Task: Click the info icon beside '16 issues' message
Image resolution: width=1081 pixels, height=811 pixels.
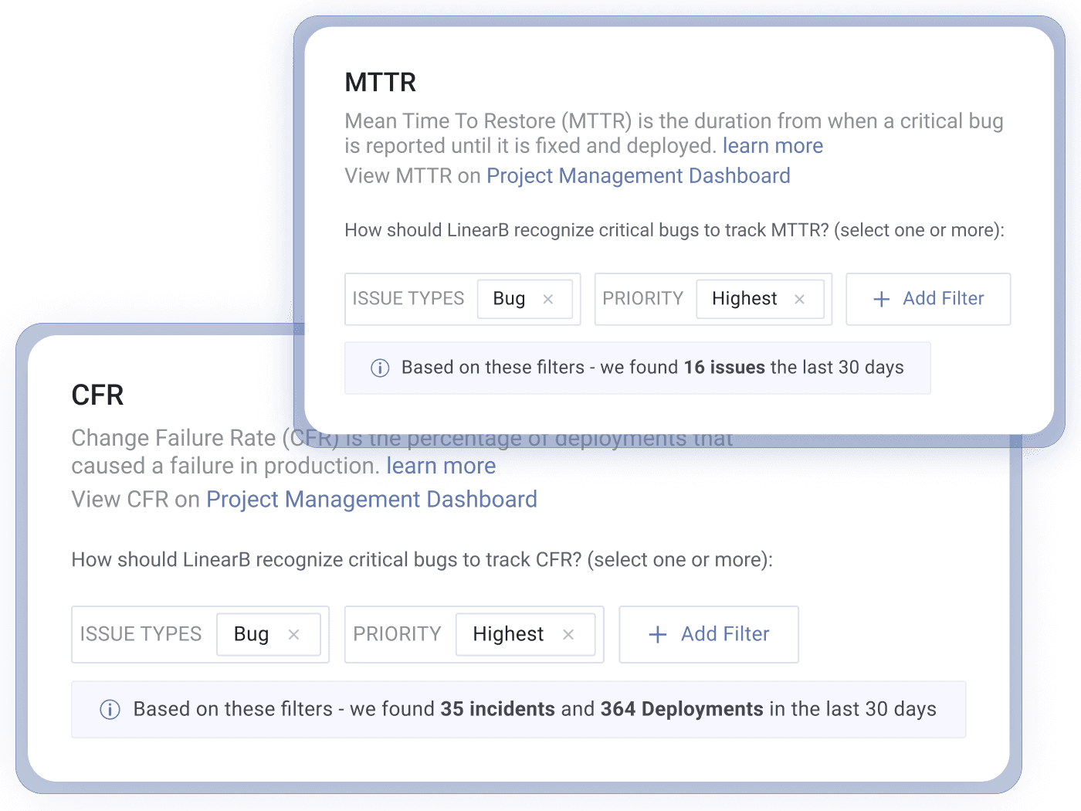Action: click(380, 368)
